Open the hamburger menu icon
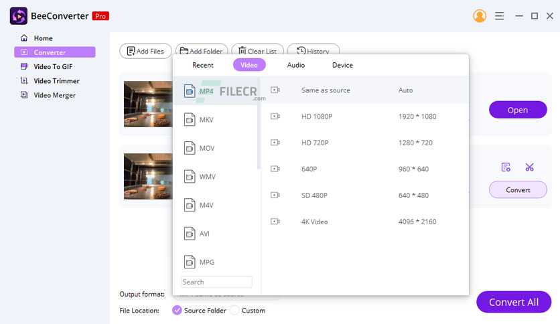560x324 pixels. [x=499, y=16]
